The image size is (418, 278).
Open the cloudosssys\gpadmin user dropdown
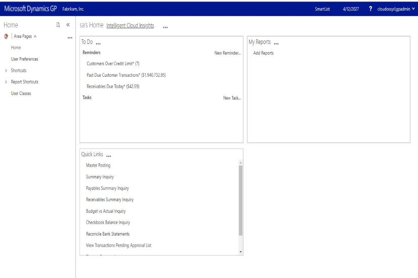[396, 9]
